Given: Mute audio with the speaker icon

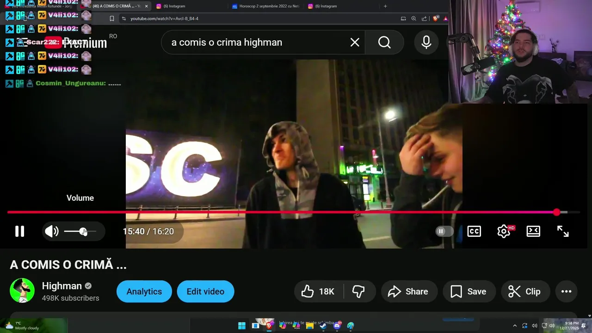Looking at the screenshot, I should (x=52, y=231).
